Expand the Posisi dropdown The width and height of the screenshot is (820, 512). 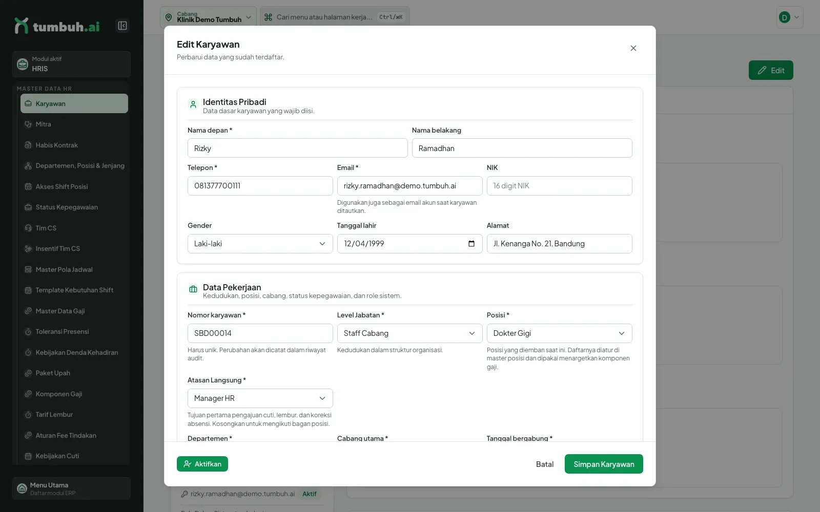click(x=560, y=333)
